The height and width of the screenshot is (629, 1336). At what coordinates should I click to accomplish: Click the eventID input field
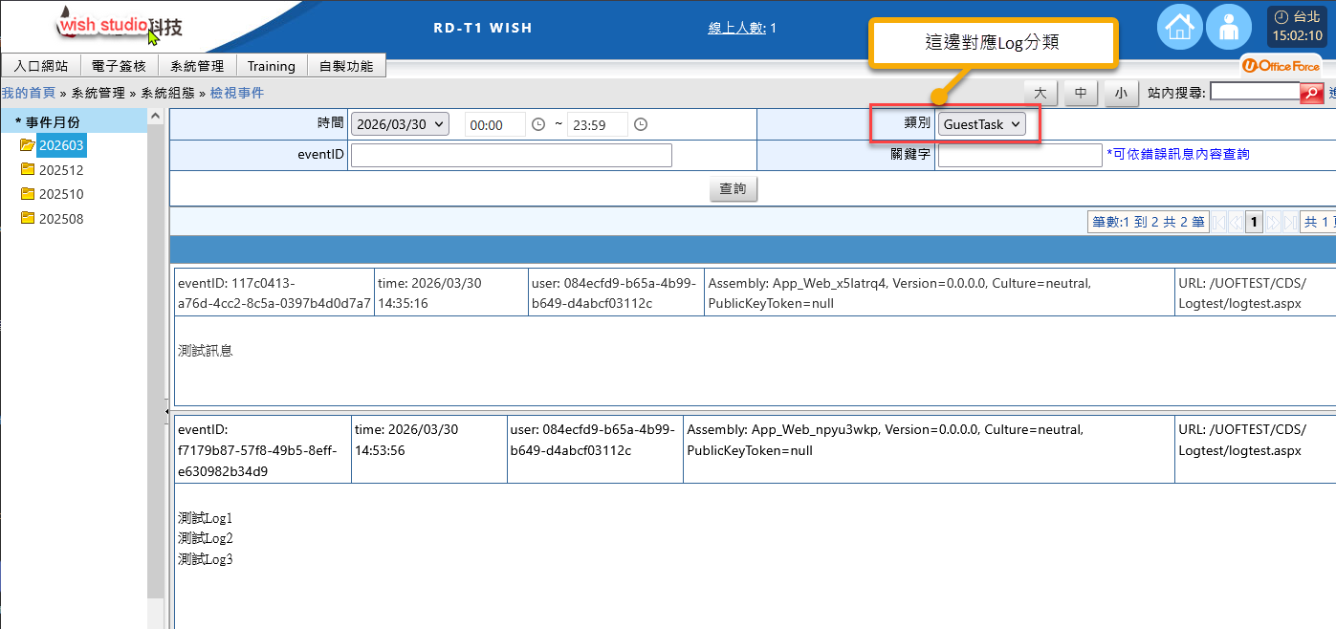click(x=511, y=155)
